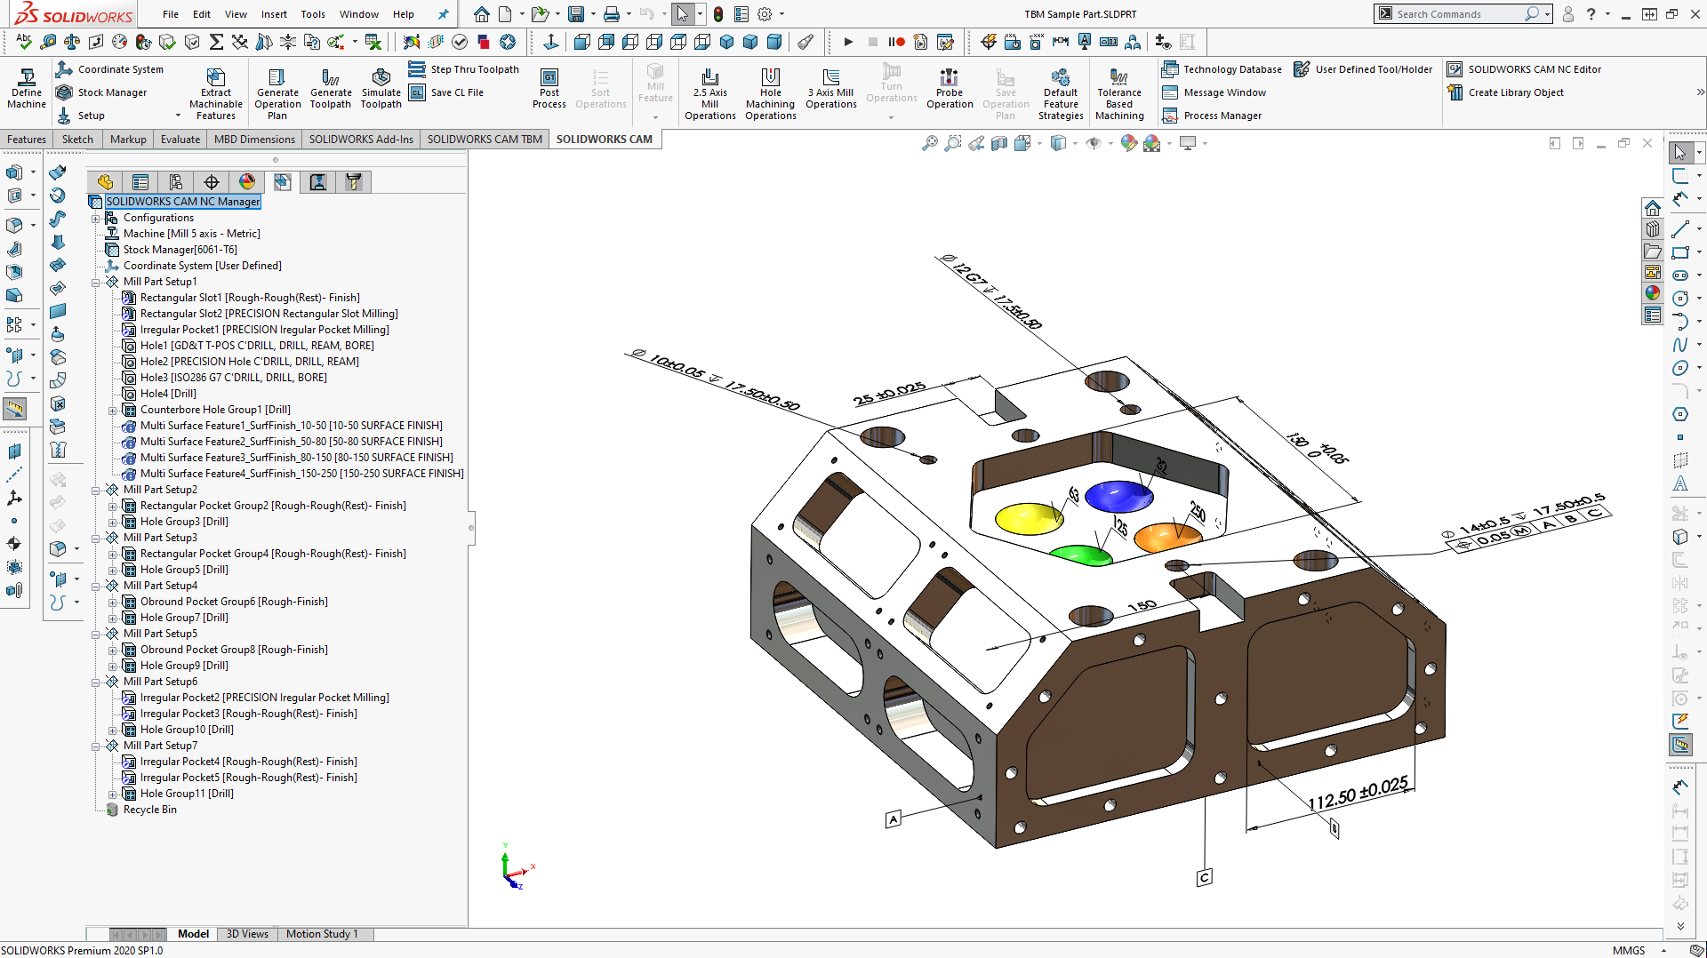
Task: Open Default Feature Strategies
Action: click(x=1061, y=93)
